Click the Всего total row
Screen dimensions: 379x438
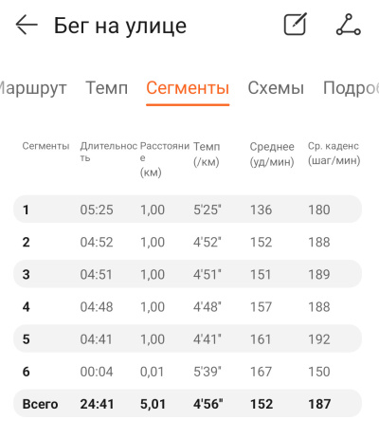click(x=188, y=404)
